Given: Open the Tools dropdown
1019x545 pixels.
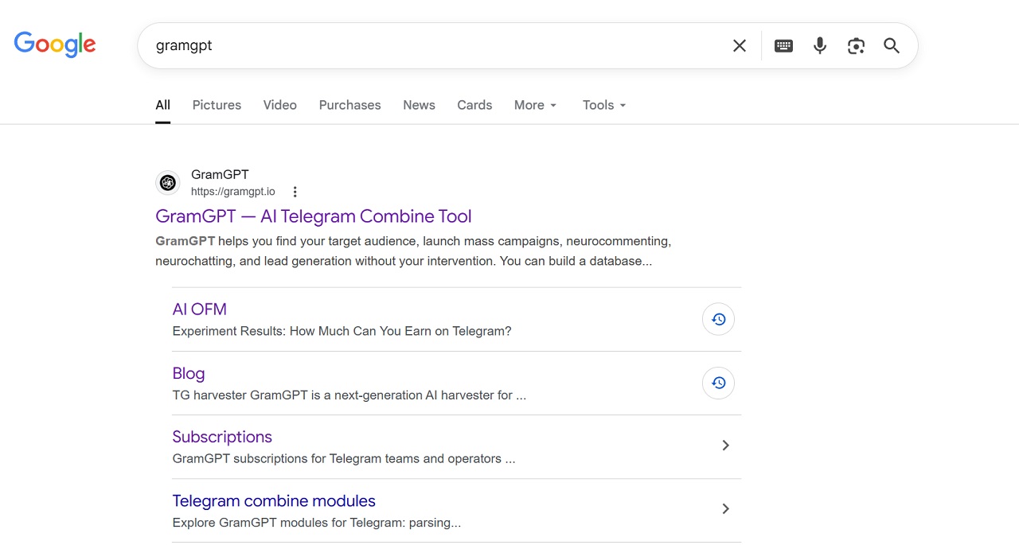Looking at the screenshot, I should click(604, 105).
